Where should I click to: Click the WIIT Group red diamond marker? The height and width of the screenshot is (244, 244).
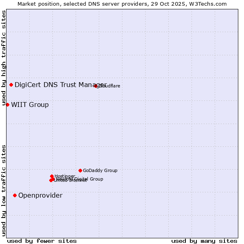click(8, 105)
